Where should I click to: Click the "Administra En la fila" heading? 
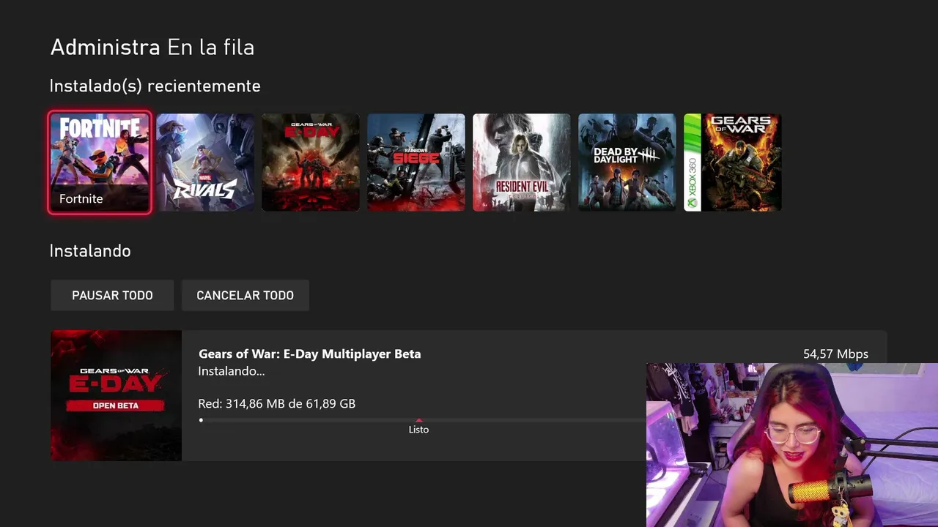pyautogui.click(x=152, y=48)
